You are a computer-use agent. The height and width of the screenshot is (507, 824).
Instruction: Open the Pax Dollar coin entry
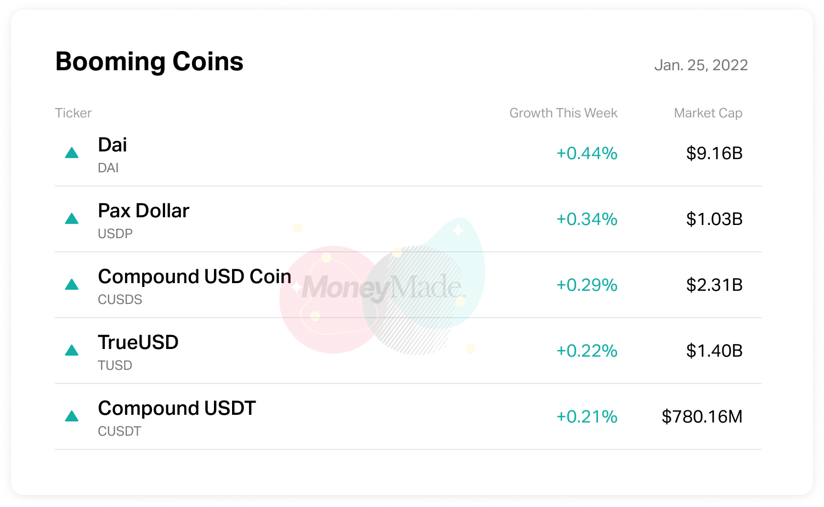[x=143, y=211]
